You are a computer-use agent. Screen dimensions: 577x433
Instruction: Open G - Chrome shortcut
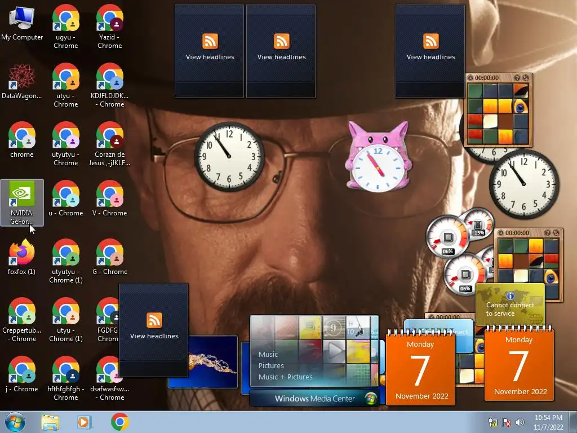click(110, 257)
